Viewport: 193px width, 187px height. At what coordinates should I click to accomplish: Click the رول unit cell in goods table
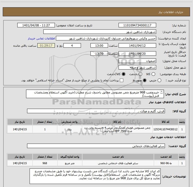click(69, 129)
